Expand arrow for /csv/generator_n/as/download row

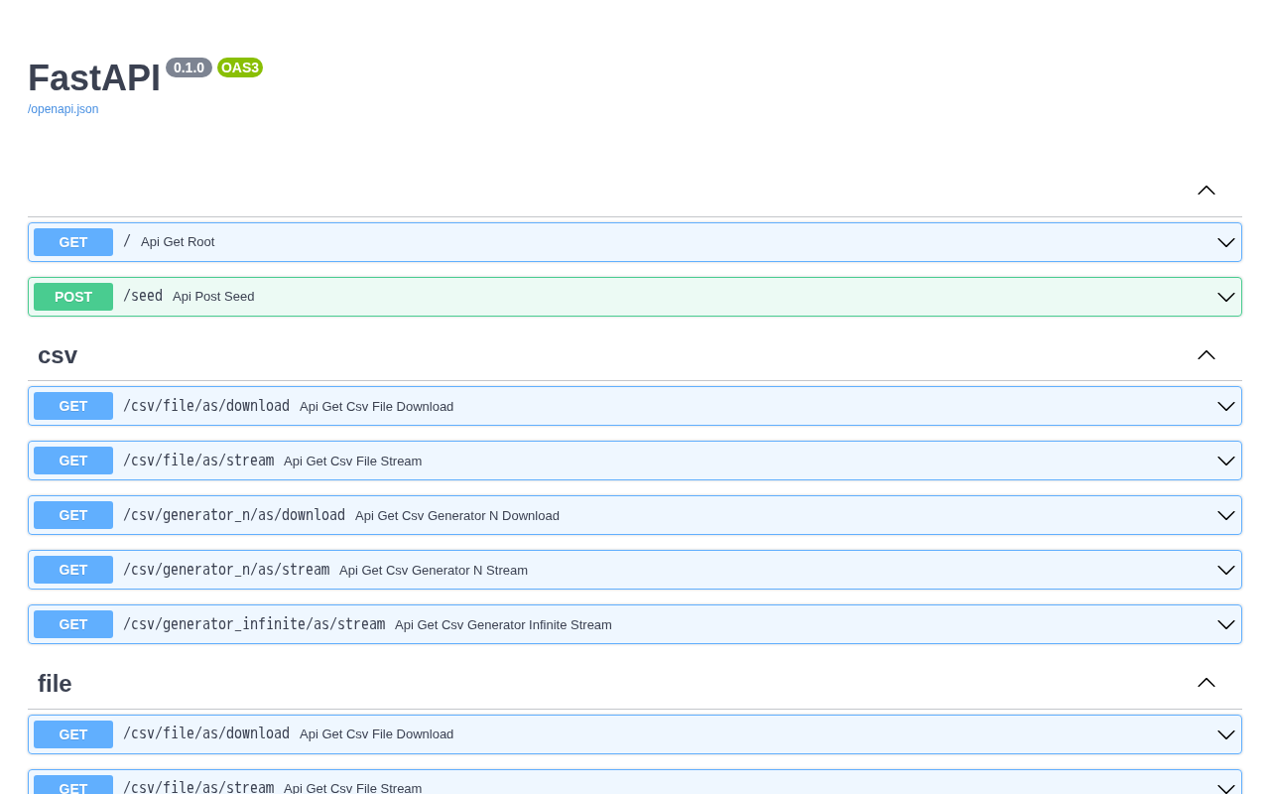pos(1225,515)
